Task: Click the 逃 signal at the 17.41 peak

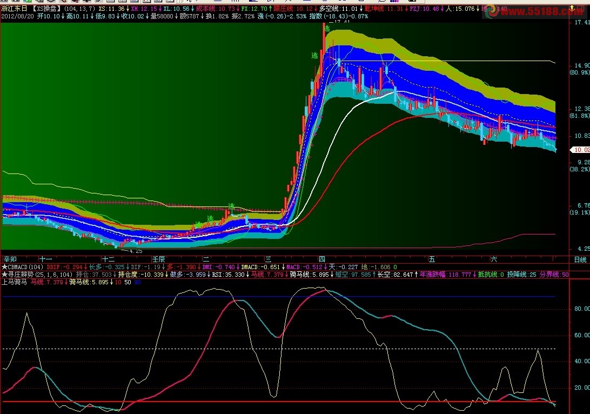Action: 326,28
